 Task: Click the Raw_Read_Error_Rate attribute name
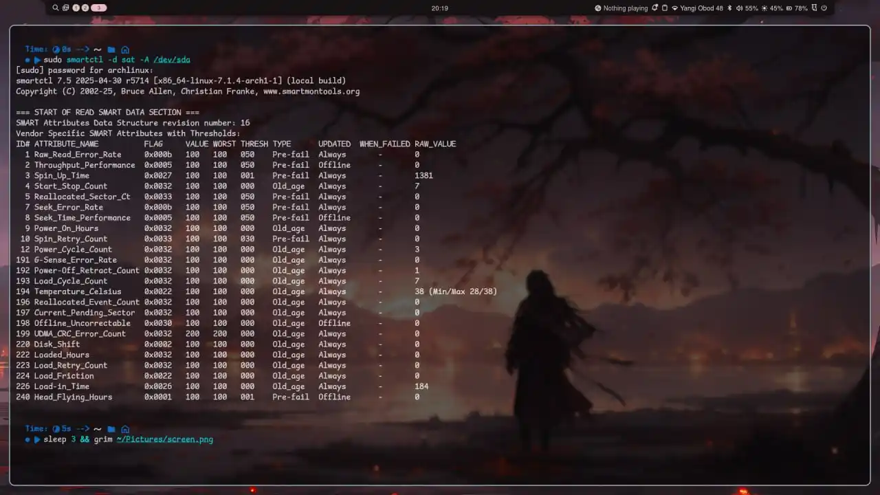tap(78, 155)
